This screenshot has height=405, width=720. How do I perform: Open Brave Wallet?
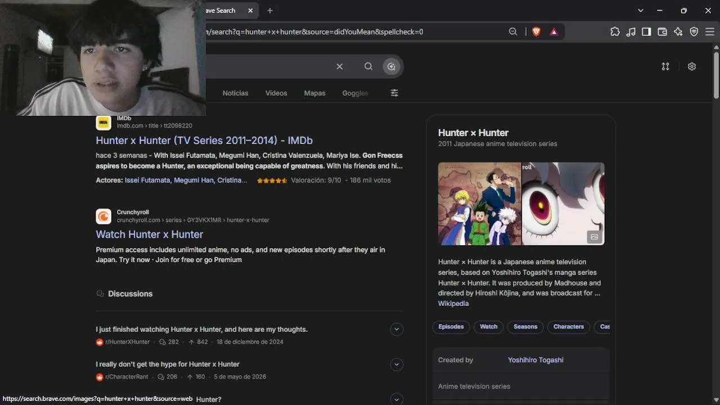click(x=662, y=32)
